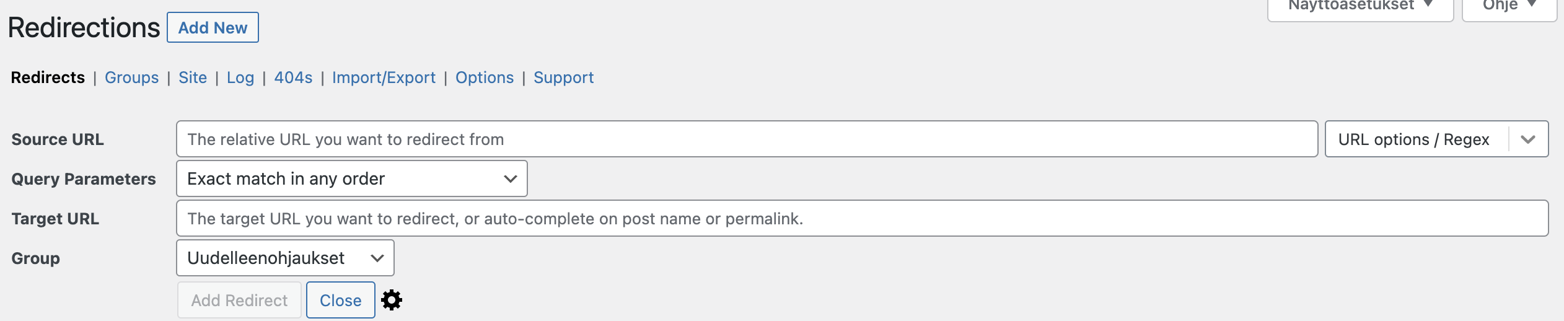This screenshot has width=1564, height=321.
Task: Go to the Import/Export tab
Action: pos(384,77)
